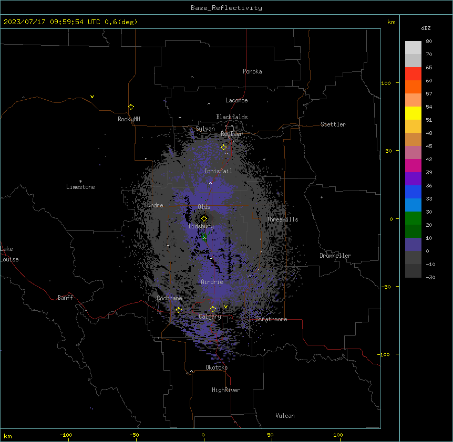This screenshot has height=442, width=453.
Task: Click the Calgary label
Action: click(210, 317)
